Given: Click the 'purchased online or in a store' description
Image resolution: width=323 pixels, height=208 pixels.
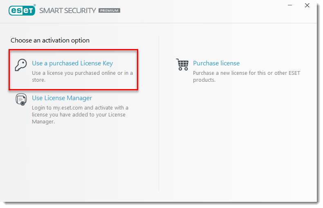Looking at the screenshot, I should (82, 76).
